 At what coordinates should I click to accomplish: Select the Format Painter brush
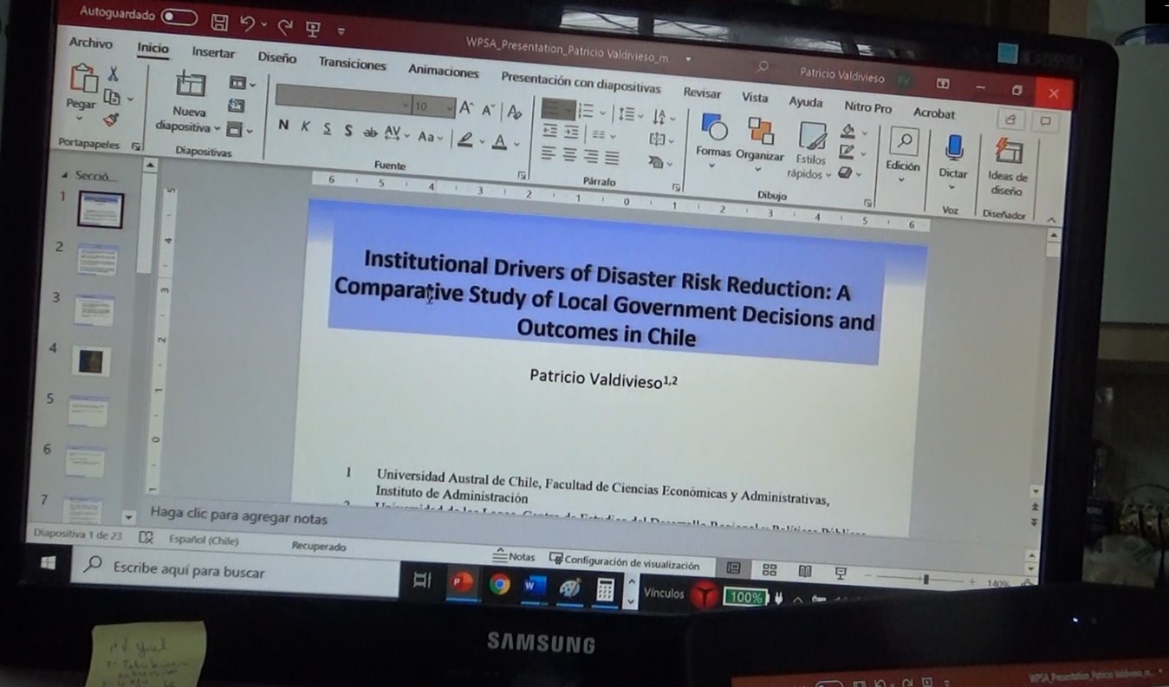click(x=111, y=119)
